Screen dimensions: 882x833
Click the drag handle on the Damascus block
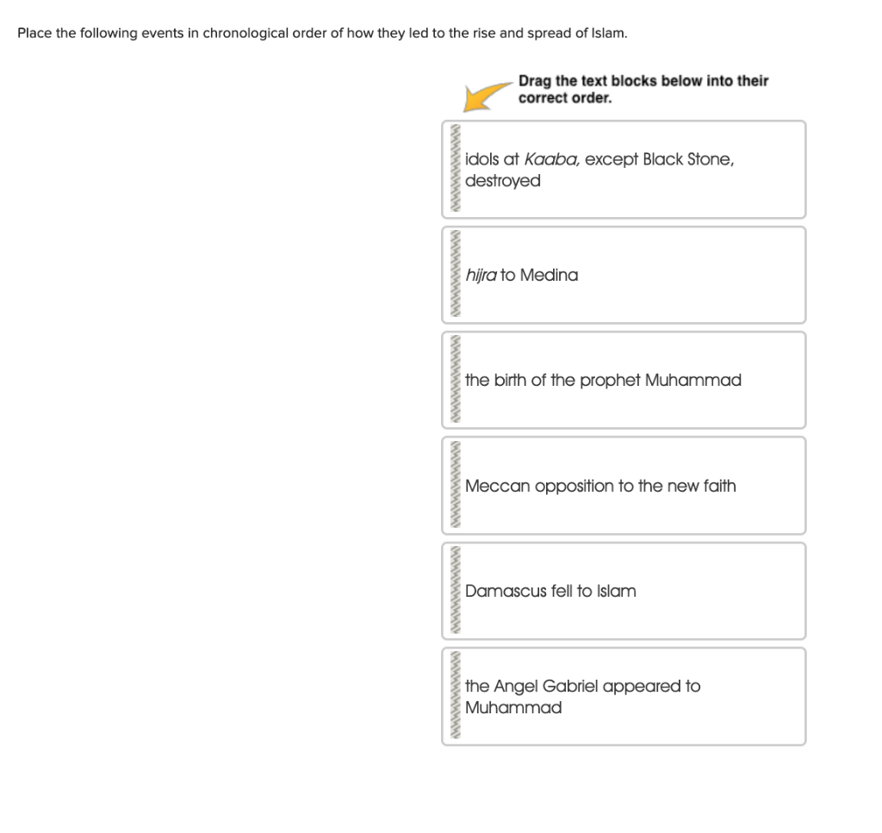click(x=454, y=591)
